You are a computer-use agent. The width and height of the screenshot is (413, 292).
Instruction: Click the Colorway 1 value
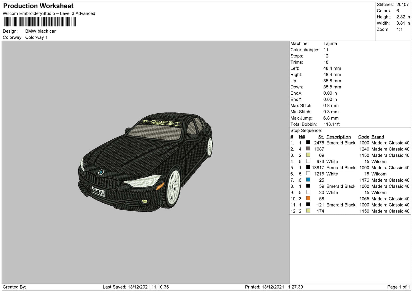click(36, 37)
